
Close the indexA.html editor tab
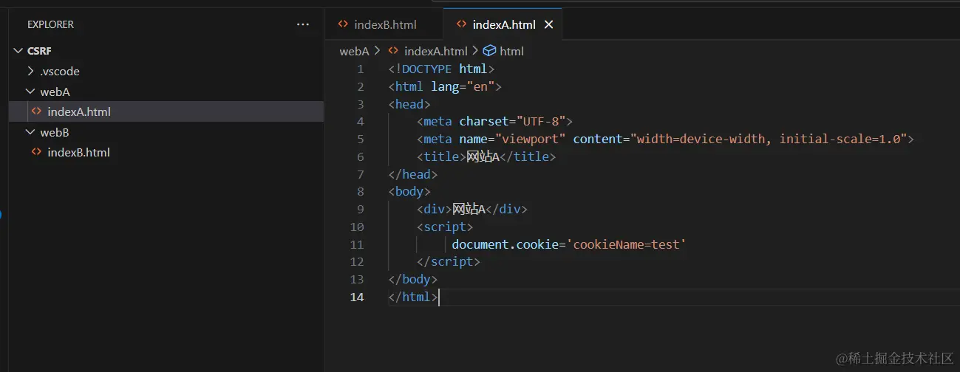tap(548, 24)
